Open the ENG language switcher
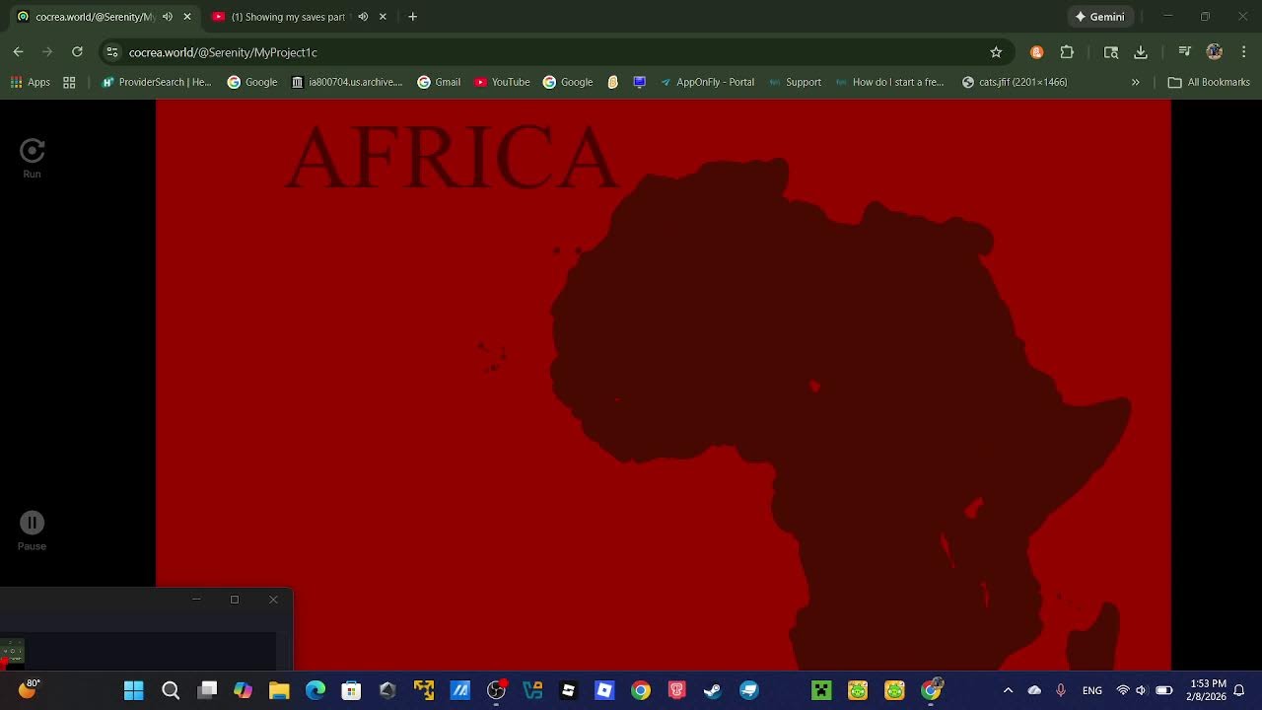Viewport: 1262px width, 710px height. 1092,690
